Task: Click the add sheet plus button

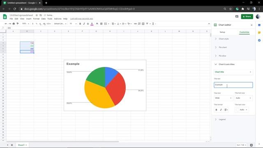Action: click(7, 145)
